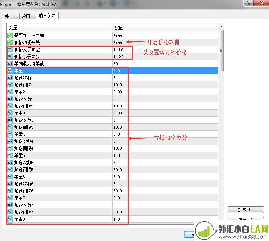Select the 价格大于做空 row label

click(27, 49)
